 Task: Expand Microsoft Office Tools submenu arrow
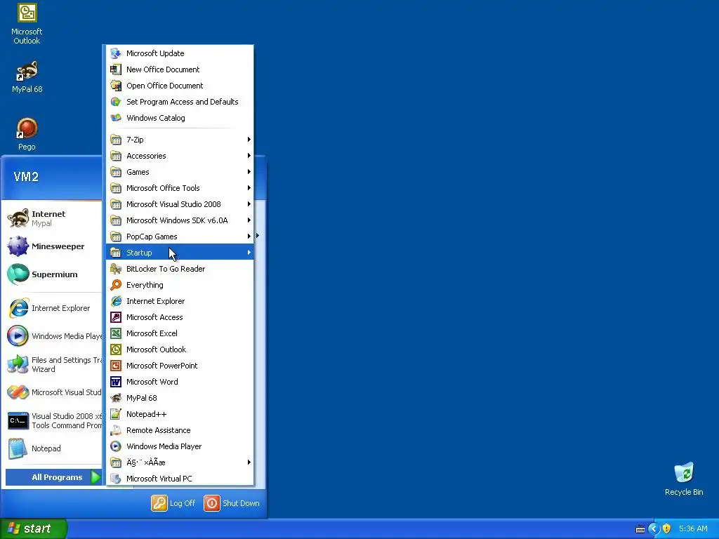tap(249, 188)
